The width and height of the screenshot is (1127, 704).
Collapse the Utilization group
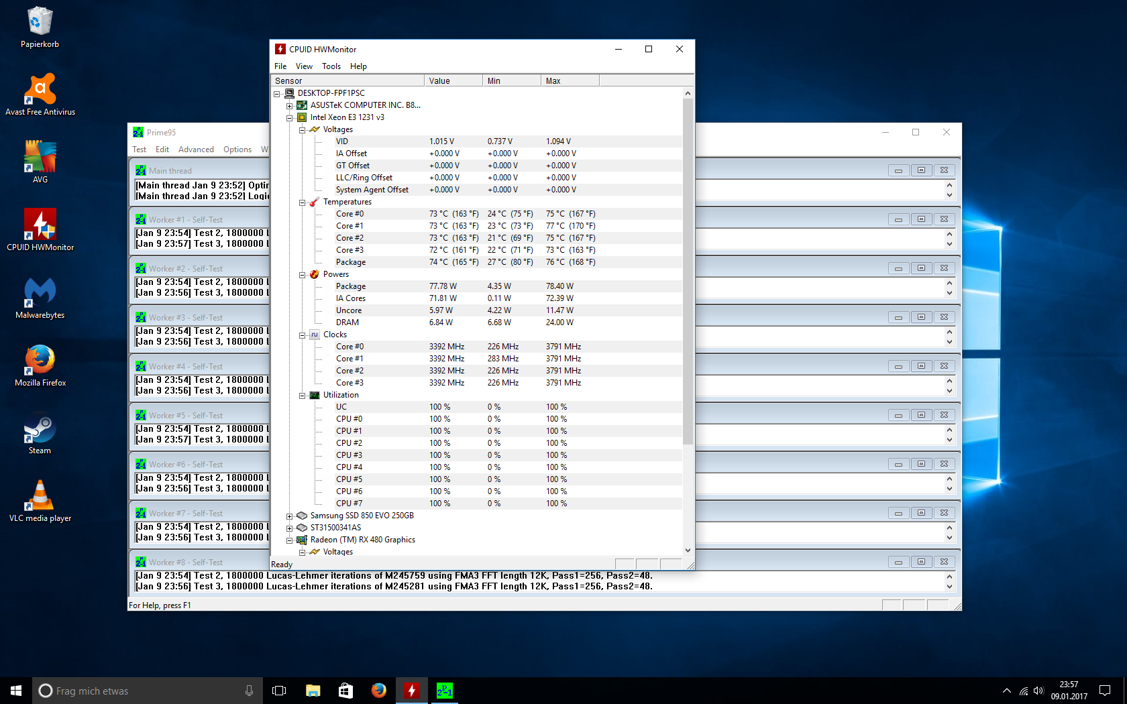click(x=303, y=396)
